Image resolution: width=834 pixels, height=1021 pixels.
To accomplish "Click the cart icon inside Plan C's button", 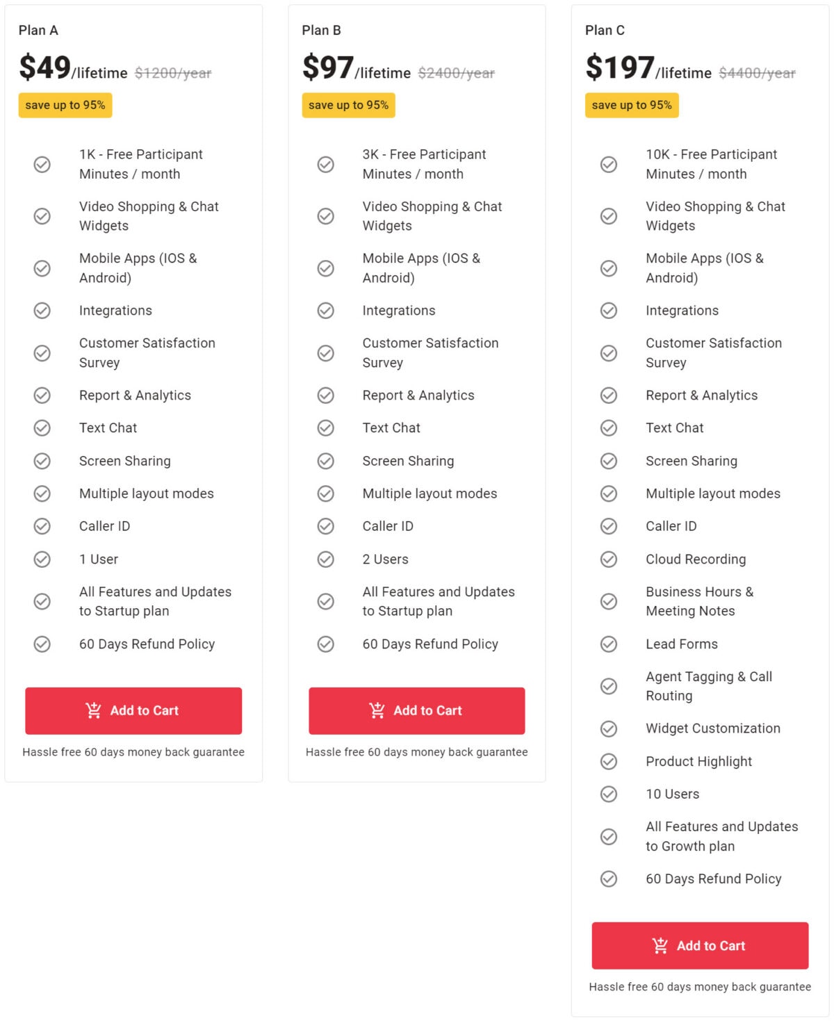I will click(660, 945).
